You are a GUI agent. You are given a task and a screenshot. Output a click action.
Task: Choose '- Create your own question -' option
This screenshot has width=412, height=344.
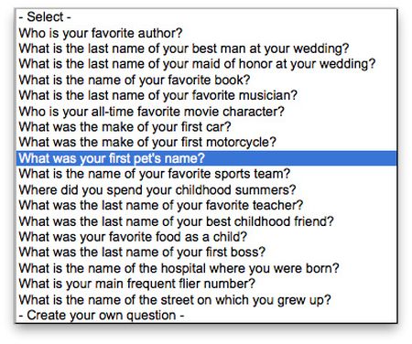pyautogui.click(x=206, y=315)
